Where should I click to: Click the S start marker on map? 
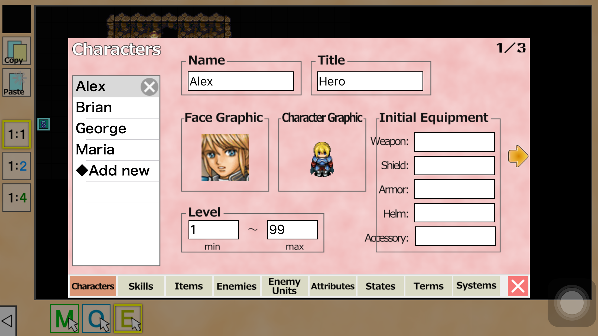44,124
